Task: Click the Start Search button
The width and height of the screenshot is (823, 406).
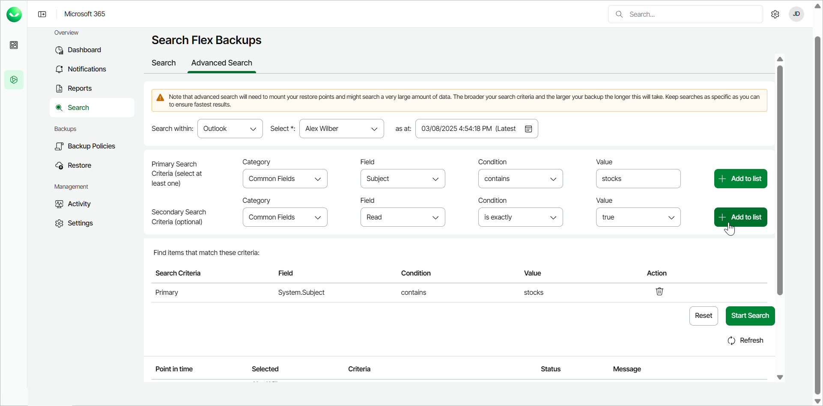Action: point(750,316)
